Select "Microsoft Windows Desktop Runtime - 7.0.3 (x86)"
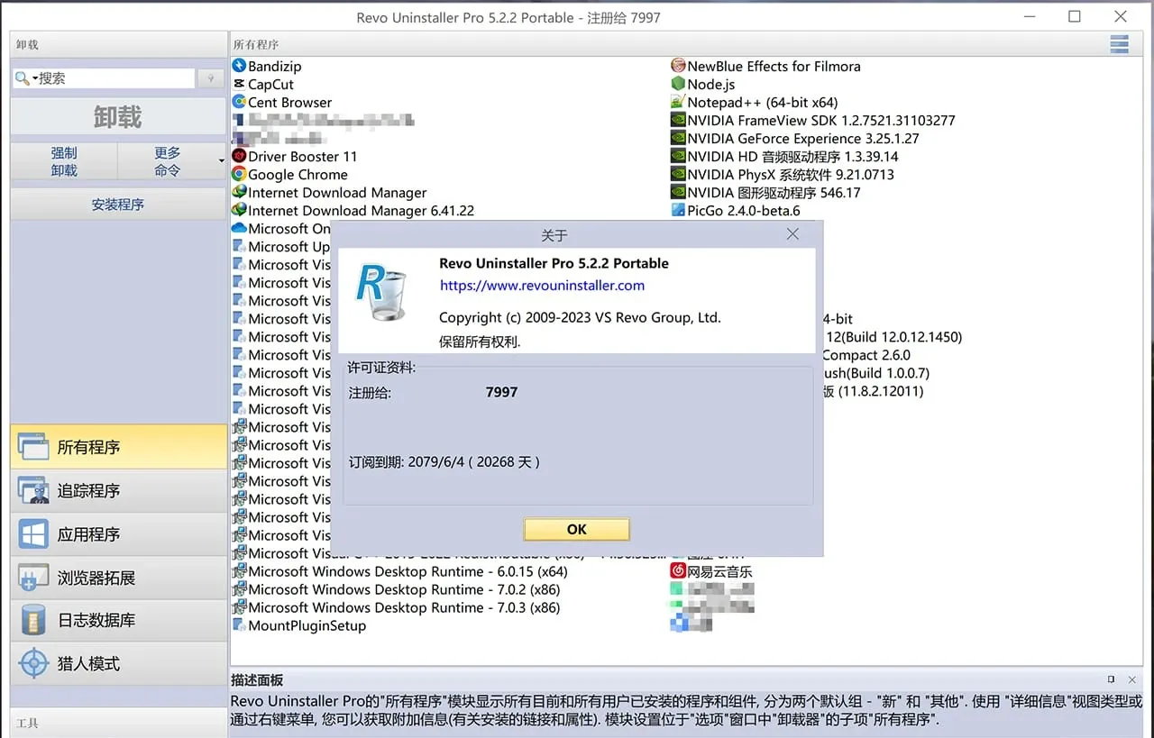Viewport: 1154px width, 738px height. tap(396, 607)
